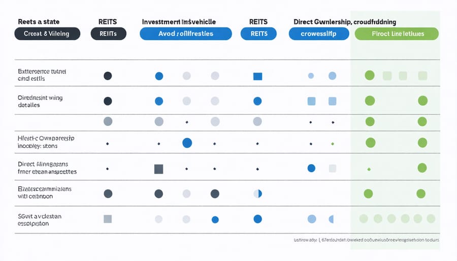Click the large blue circle in Hleatic Ownparesirp row
This screenshot has height=261, width=457.
(x=187, y=143)
